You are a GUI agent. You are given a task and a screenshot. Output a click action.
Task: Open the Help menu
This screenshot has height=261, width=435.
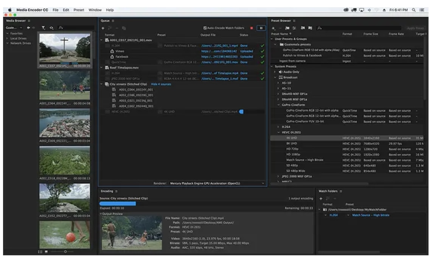pos(110,10)
